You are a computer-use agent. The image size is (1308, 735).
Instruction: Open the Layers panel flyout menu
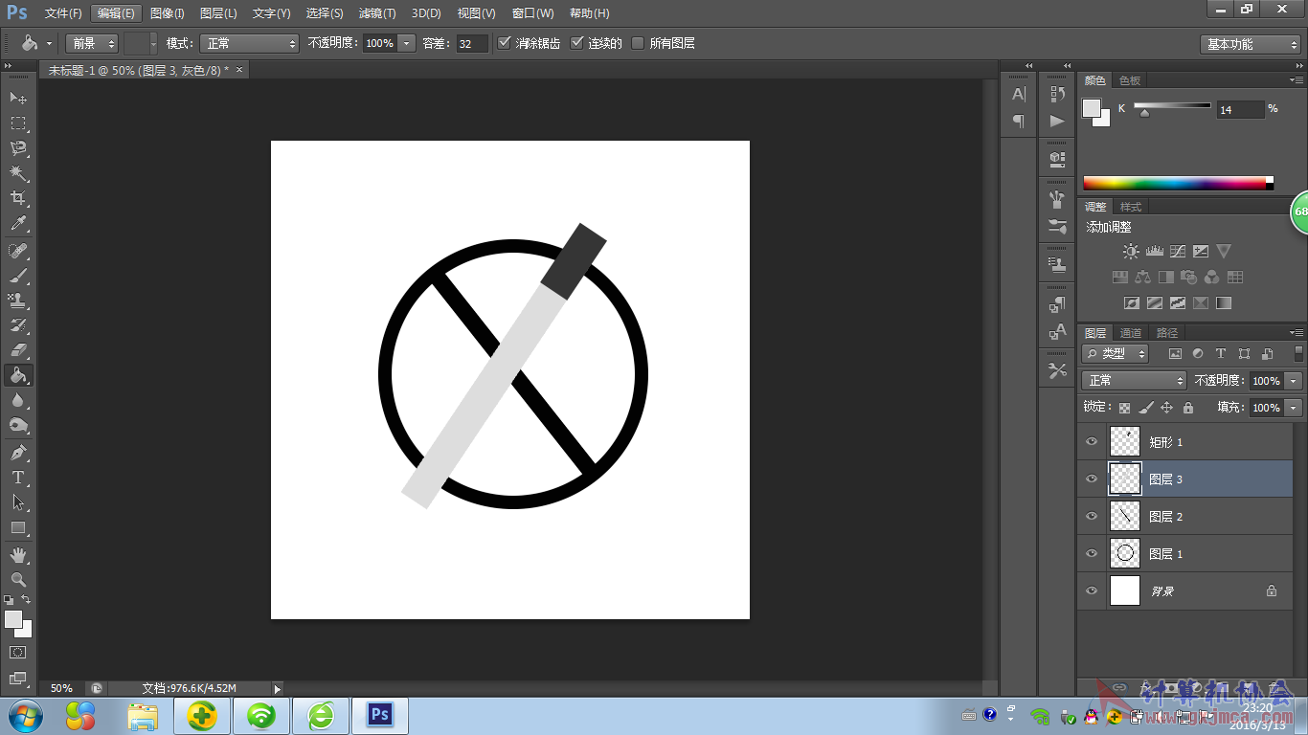pos(1297,333)
